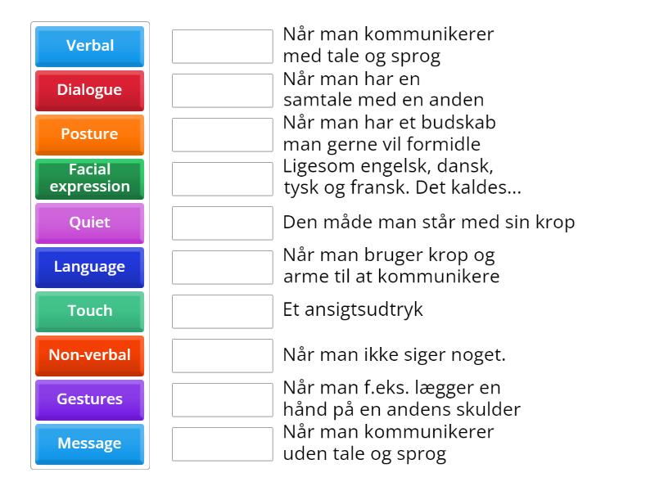Image resolution: width=655 pixels, height=491 pixels.
Task: Select the Dialogue word tile
Action: (89, 90)
